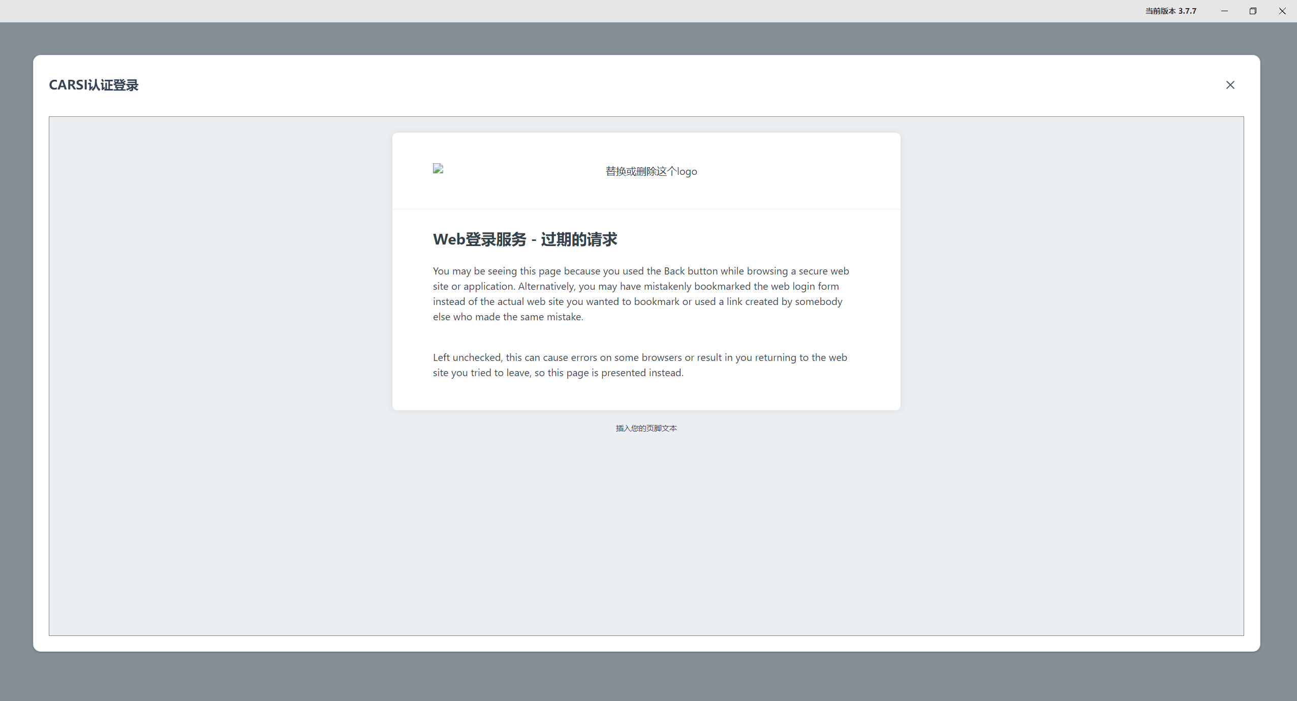Select the heading "Web登录服务 - 过期的请求"

click(x=525, y=239)
